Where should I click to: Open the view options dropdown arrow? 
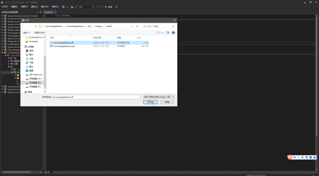162,33
